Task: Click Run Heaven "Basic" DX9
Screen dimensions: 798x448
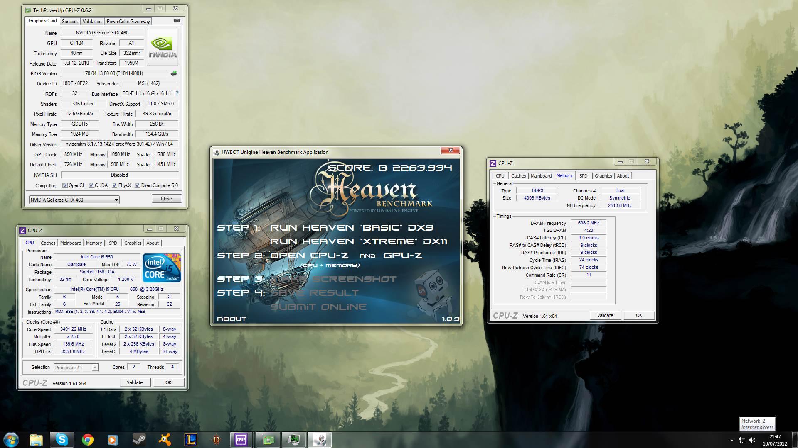Action: (x=351, y=227)
